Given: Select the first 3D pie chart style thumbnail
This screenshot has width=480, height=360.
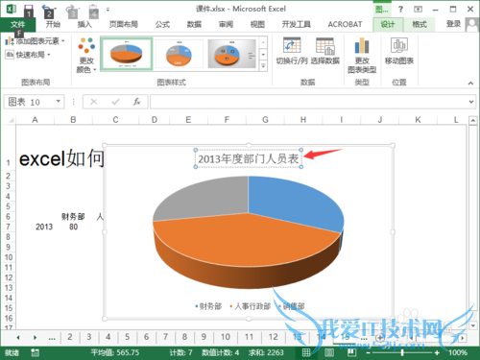Looking at the screenshot, I should point(127,54).
